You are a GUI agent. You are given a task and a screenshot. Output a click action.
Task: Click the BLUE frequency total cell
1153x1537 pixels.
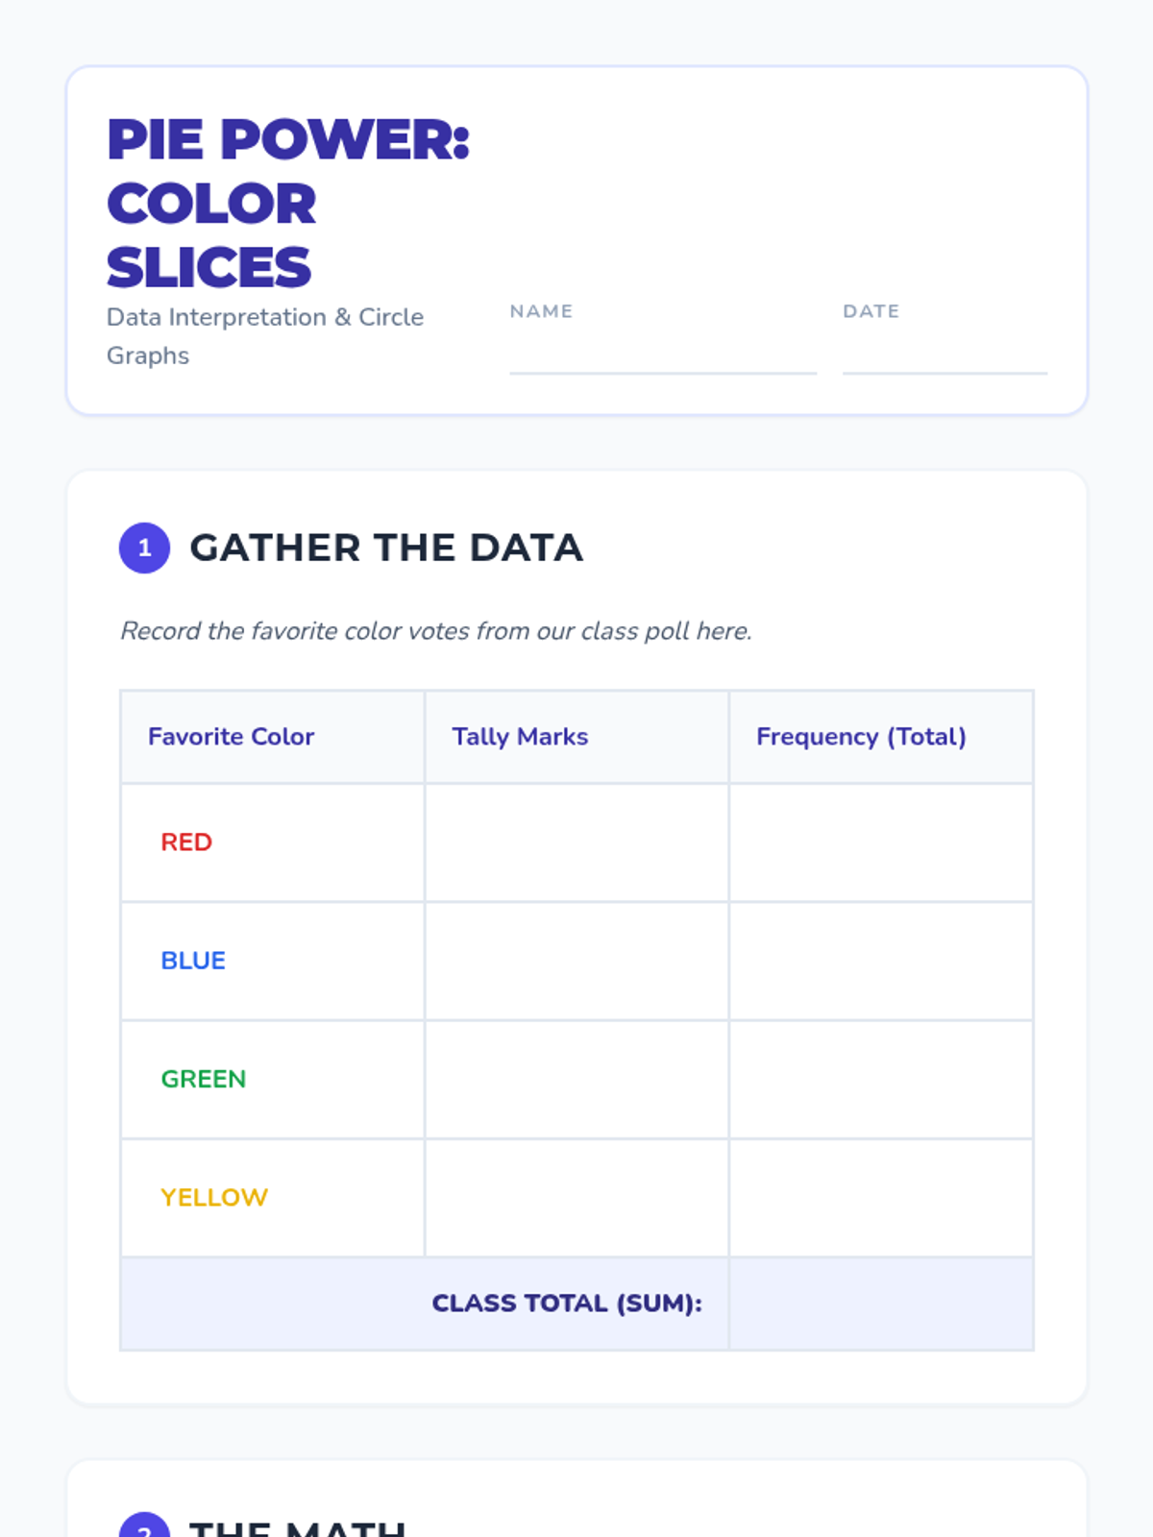(x=880, y=961)
